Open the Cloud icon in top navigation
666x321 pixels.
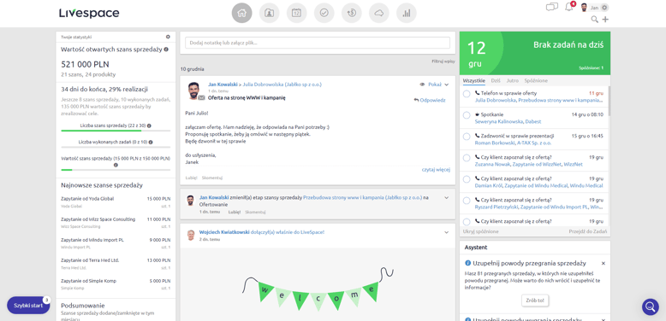pos(379,13)
